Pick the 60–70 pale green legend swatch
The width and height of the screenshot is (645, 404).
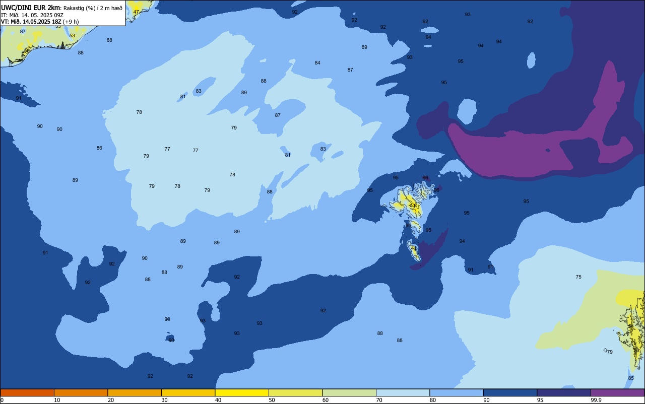point(349,392)
